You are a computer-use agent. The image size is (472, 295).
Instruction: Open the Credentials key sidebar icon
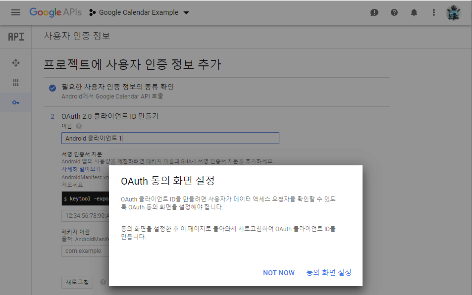pos(16,102)
